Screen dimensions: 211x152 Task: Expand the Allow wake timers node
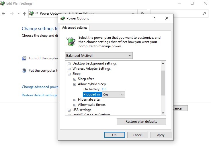[x=75, y=105]
